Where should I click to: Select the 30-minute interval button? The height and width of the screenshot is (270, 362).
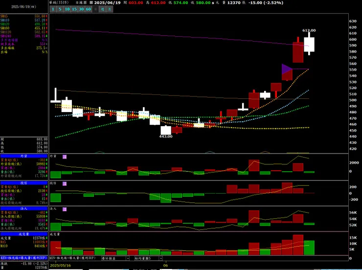tap(81, 9)
